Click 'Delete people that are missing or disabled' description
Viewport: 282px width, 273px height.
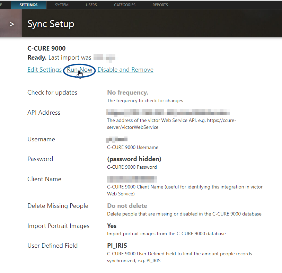184,214
